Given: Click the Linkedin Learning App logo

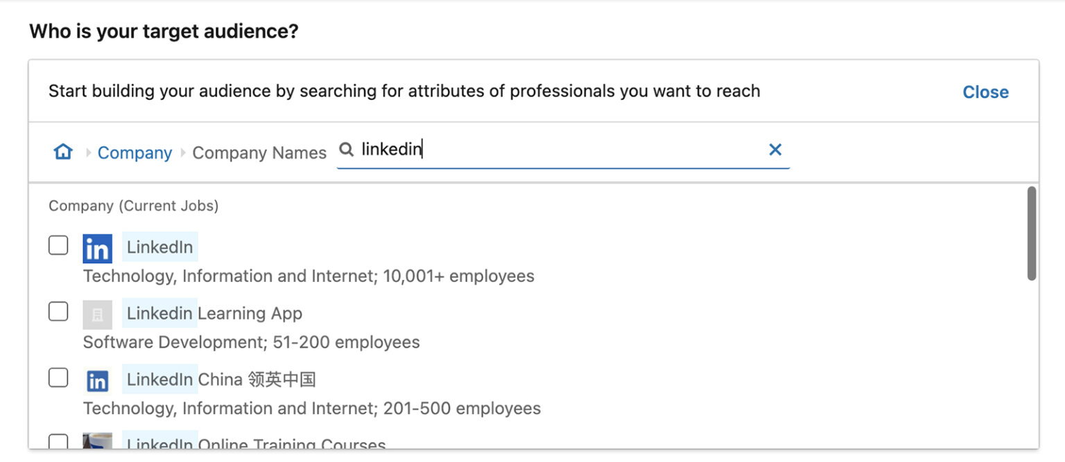Looking at the screenshot, I should pyautogui.click(x=97, y=314).
